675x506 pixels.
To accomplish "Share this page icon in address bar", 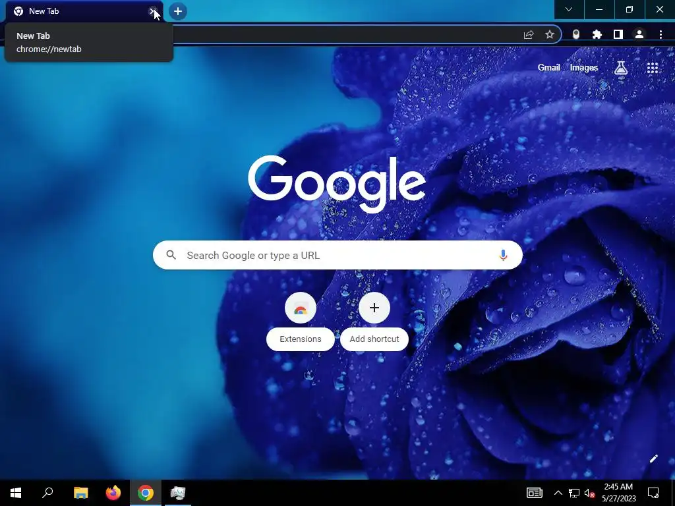I will [x=529, y=34].
